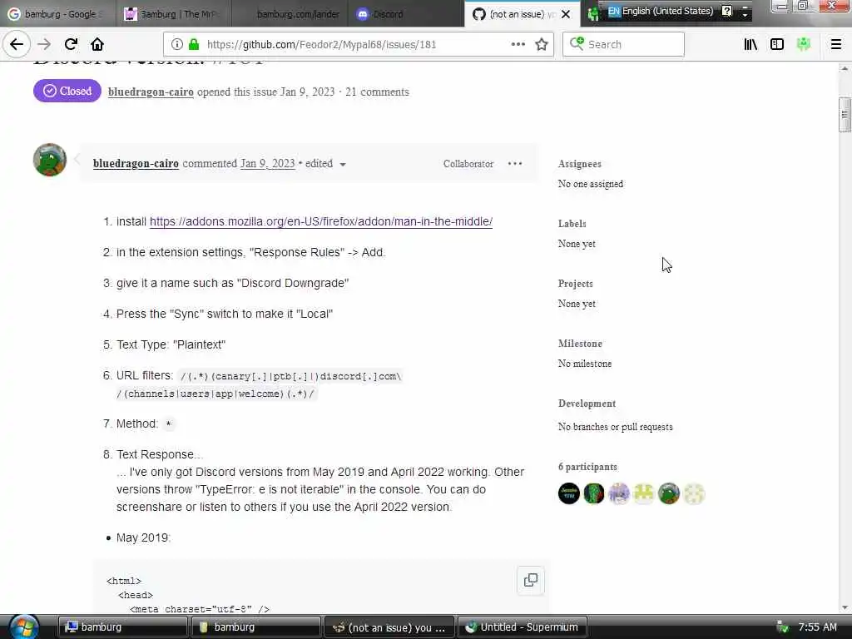
Task: Click the scrollbar down arrow
Action: 845,607
